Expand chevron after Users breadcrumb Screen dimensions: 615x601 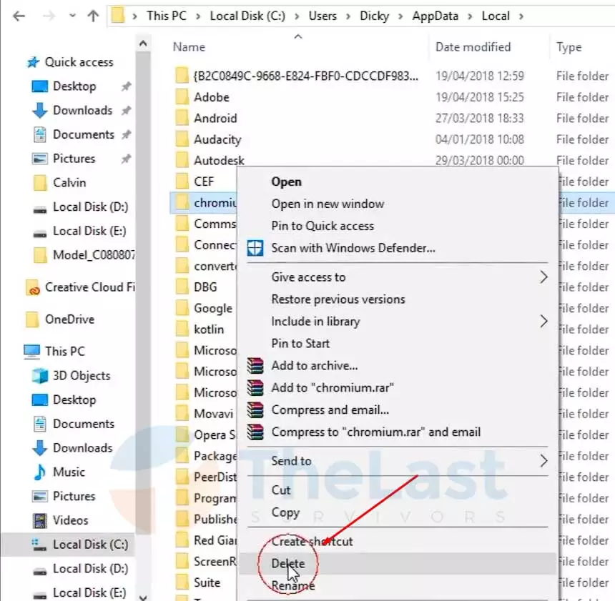pos(348,16)
